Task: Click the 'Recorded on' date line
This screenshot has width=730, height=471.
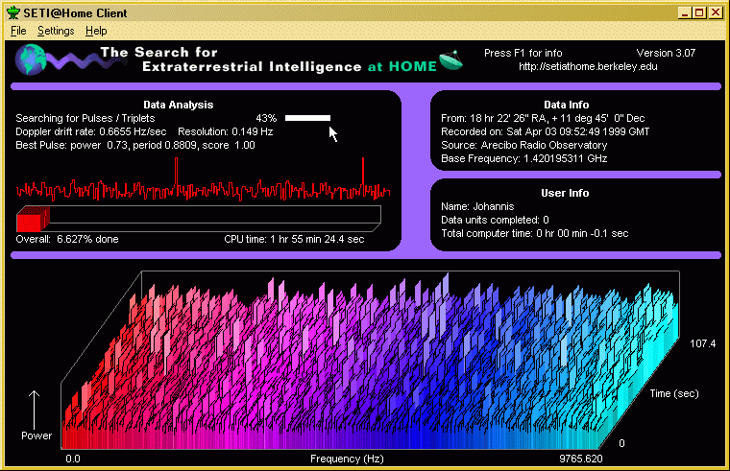Action: coord(546,131)
